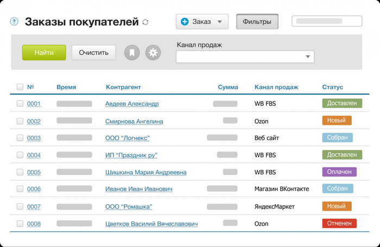Toggle the Фильтры button
Viewport: 380px width, 247px height.
pos(257,22)
